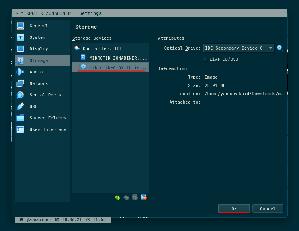Remove the selected storage attachment

144,198
